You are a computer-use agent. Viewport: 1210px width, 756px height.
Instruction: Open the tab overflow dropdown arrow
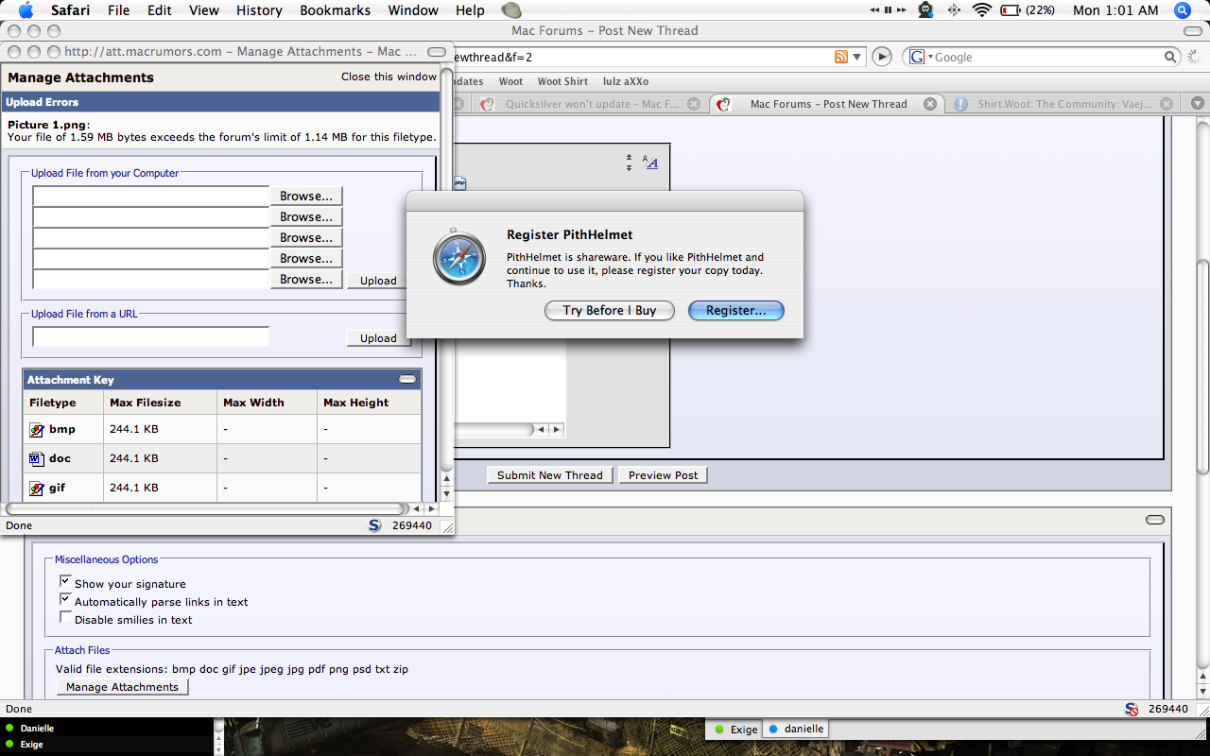[x=1198, y=104]
